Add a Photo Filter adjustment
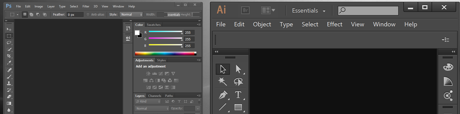The height and width of the screenshot is (114, 460). tap(164, 81)
